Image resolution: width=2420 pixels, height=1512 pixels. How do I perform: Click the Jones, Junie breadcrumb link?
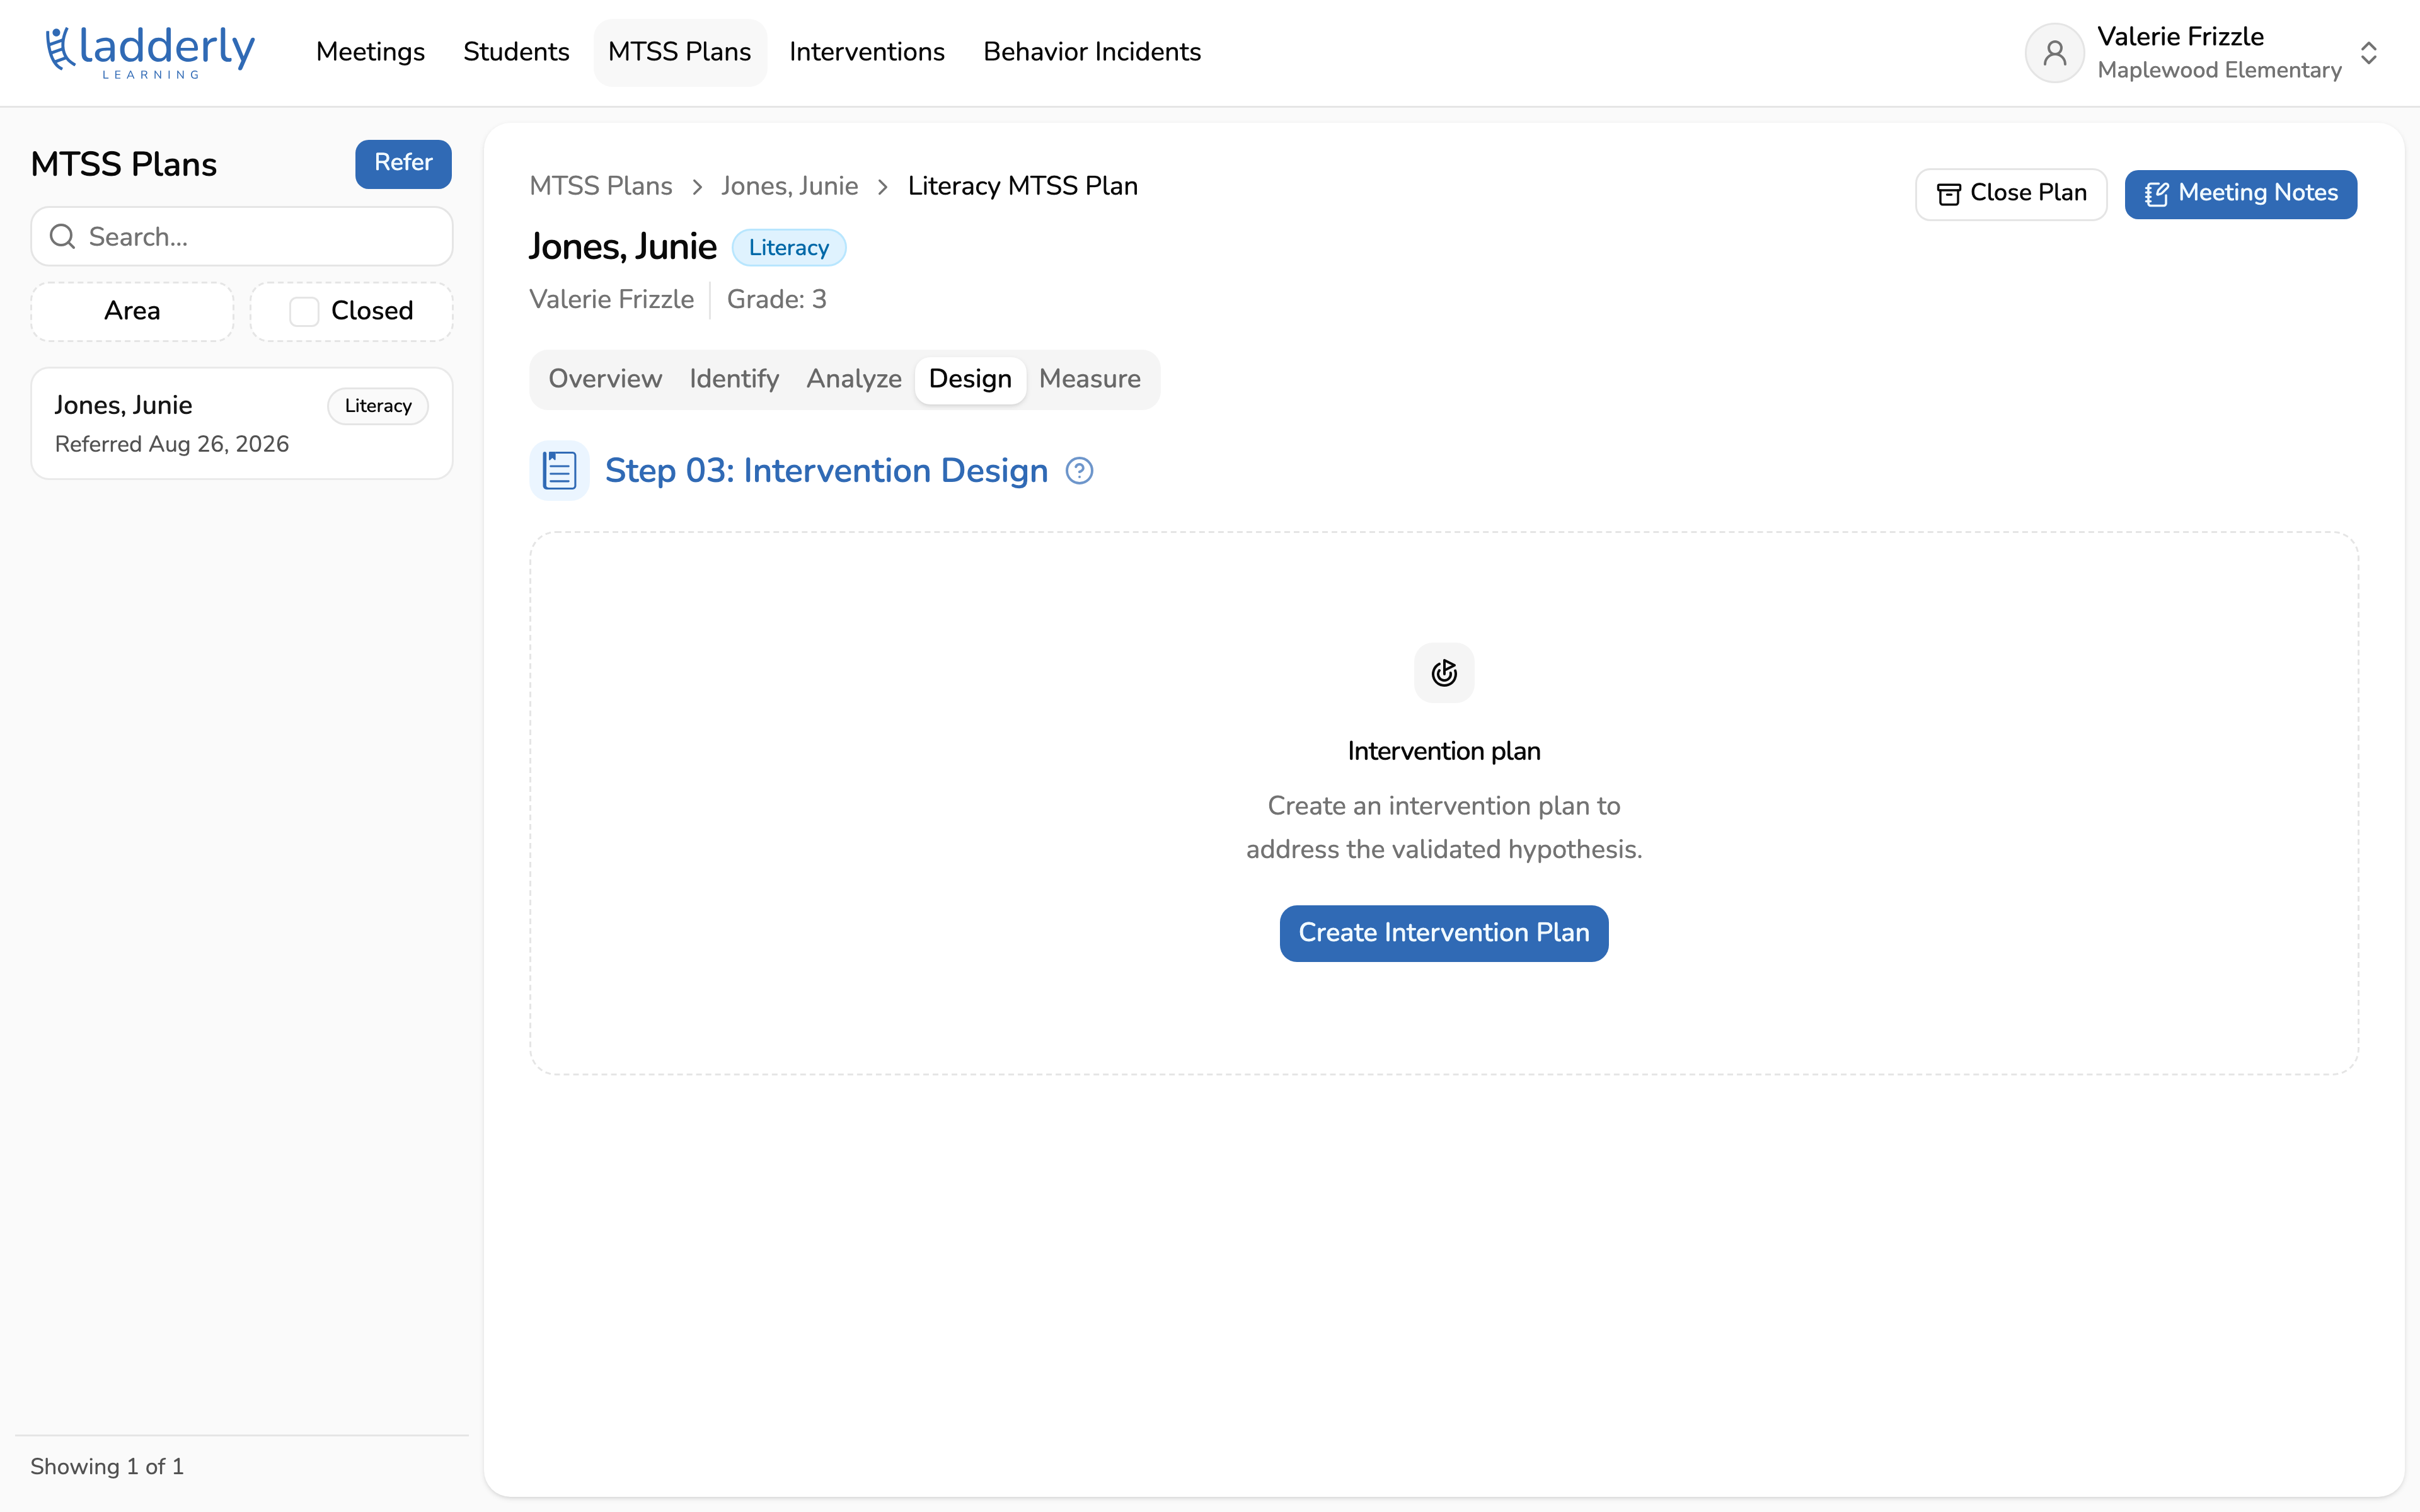790,186
